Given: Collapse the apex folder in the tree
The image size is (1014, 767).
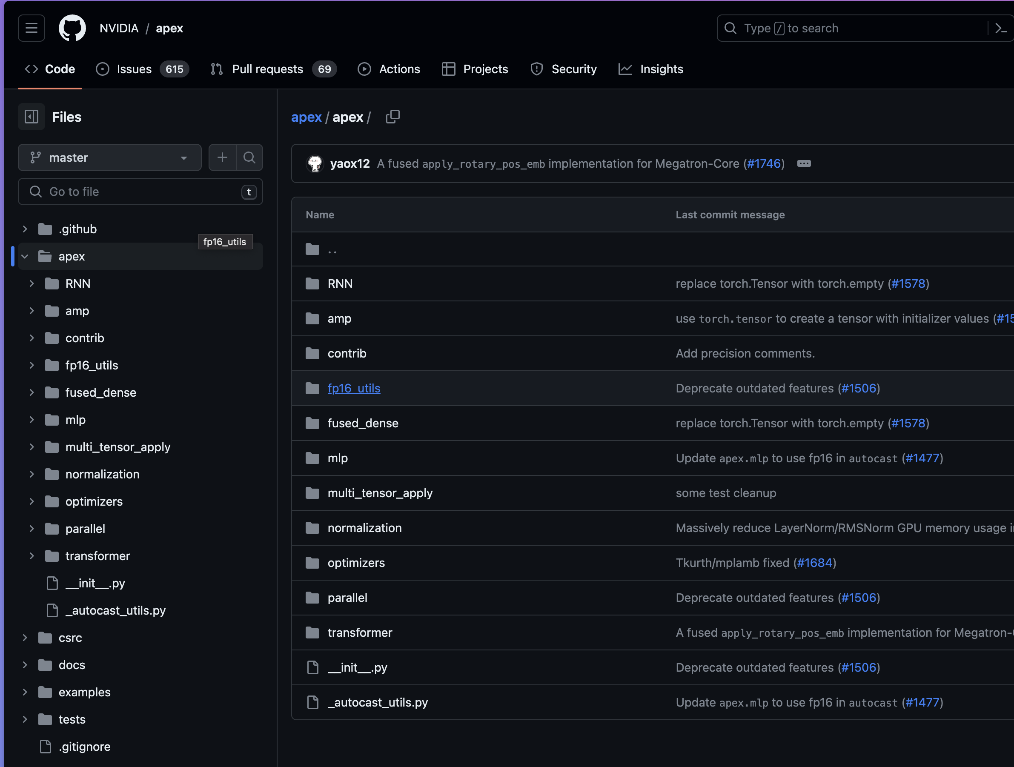Looking at the screenshot, I should [x=25, y=256].
